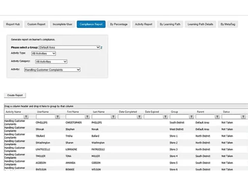Select username SWashington cell
This screenshot has height=186, width=248.
coord(43,143)
